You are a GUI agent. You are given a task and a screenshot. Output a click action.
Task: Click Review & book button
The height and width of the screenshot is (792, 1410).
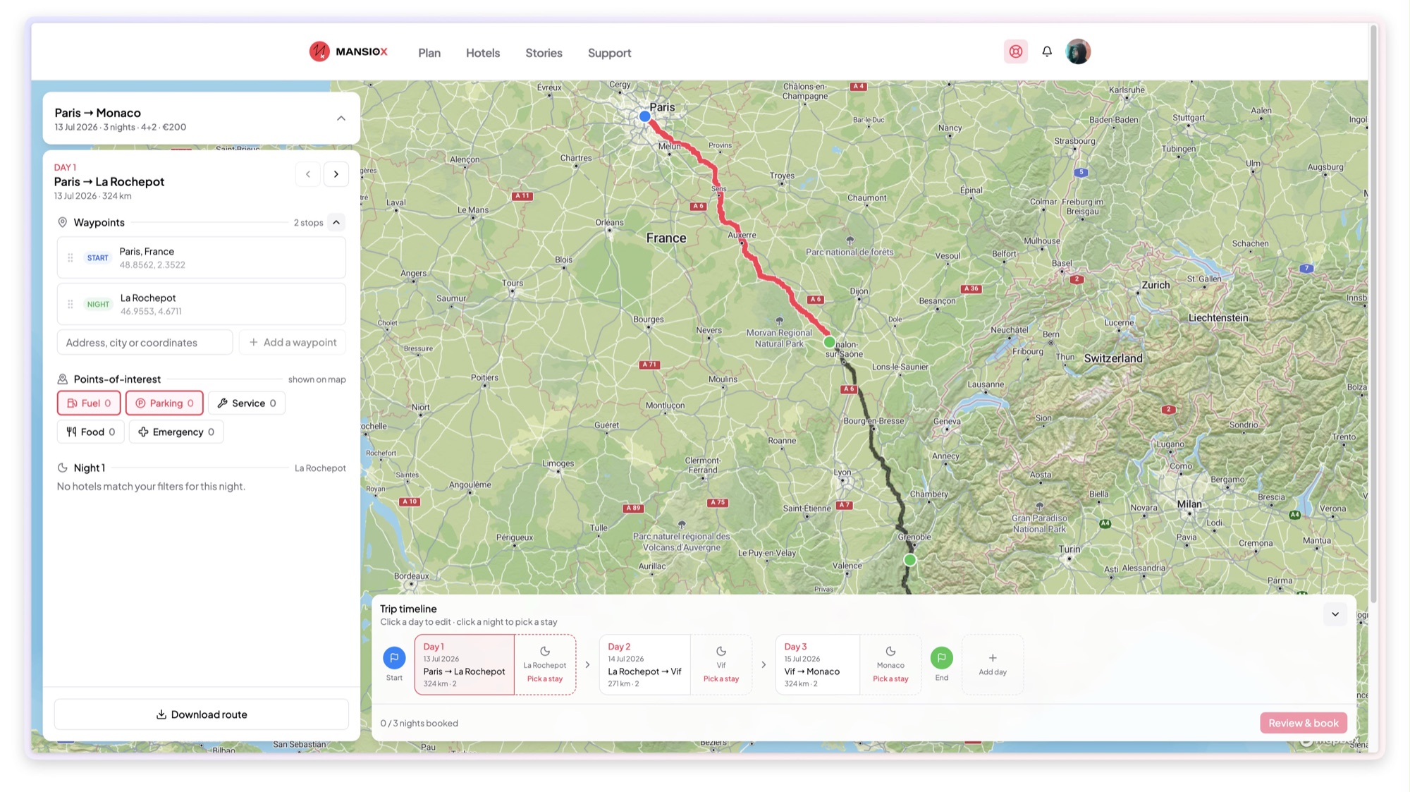tap(1304, 723)
